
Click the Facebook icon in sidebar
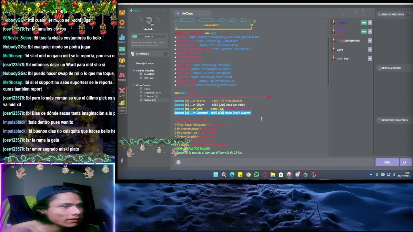tap(122, 161)
